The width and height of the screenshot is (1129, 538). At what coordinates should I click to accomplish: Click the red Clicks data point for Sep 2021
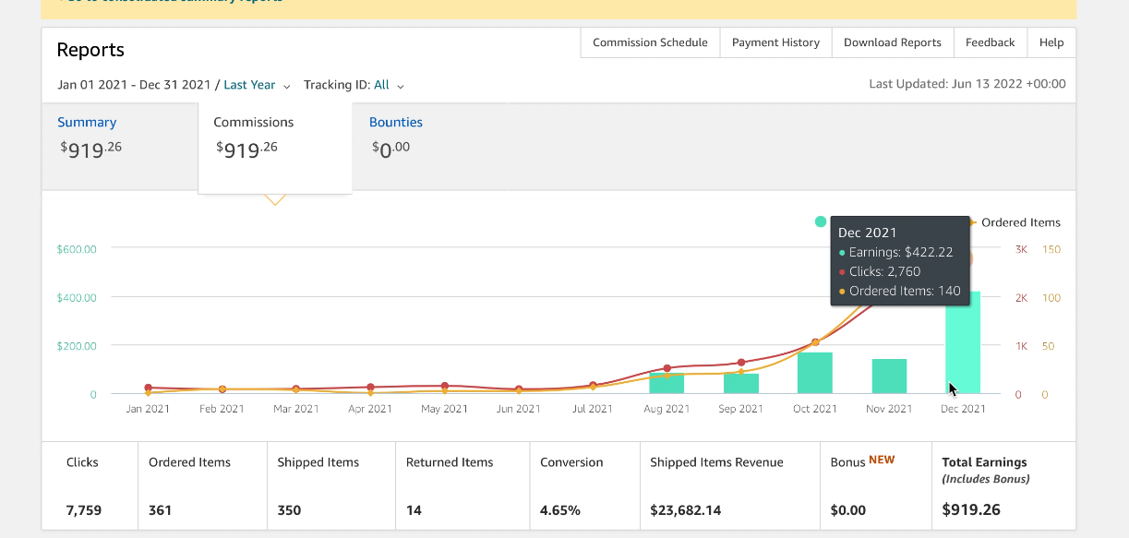click(740, 363)
